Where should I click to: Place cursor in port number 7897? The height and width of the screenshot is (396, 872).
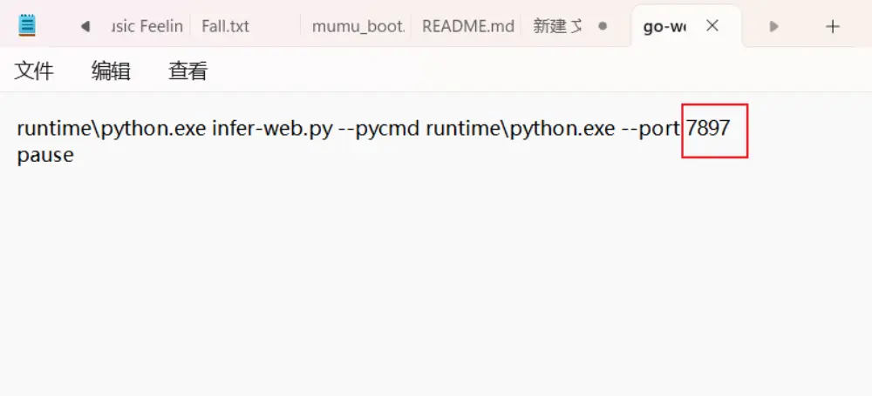708,129
